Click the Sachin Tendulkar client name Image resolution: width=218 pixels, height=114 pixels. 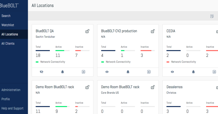pos(45,37)
